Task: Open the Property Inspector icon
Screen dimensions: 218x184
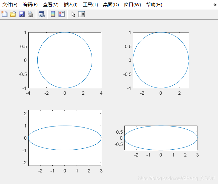Action: click(x=82, y=14)
